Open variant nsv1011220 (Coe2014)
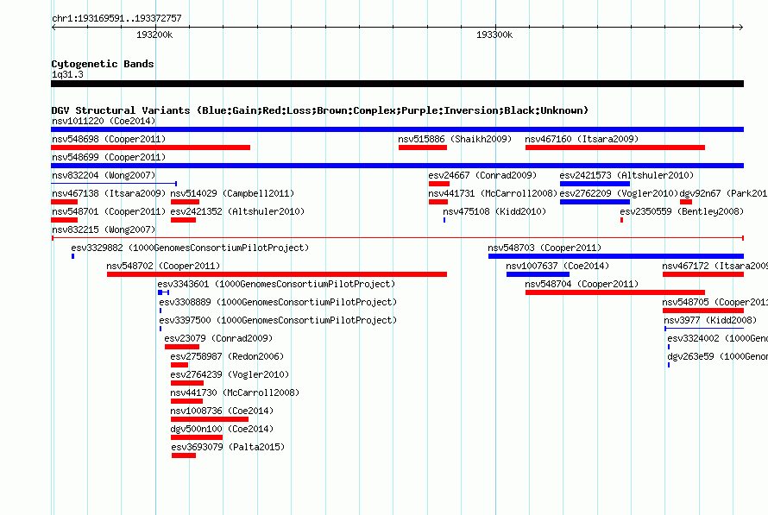The height and width of the screenshot is (515, 768). 104,121
